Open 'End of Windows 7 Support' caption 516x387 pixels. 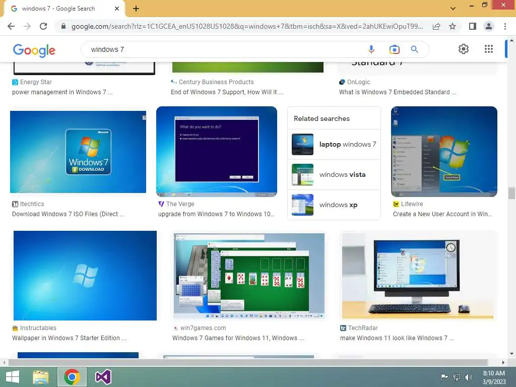point(227,92)
